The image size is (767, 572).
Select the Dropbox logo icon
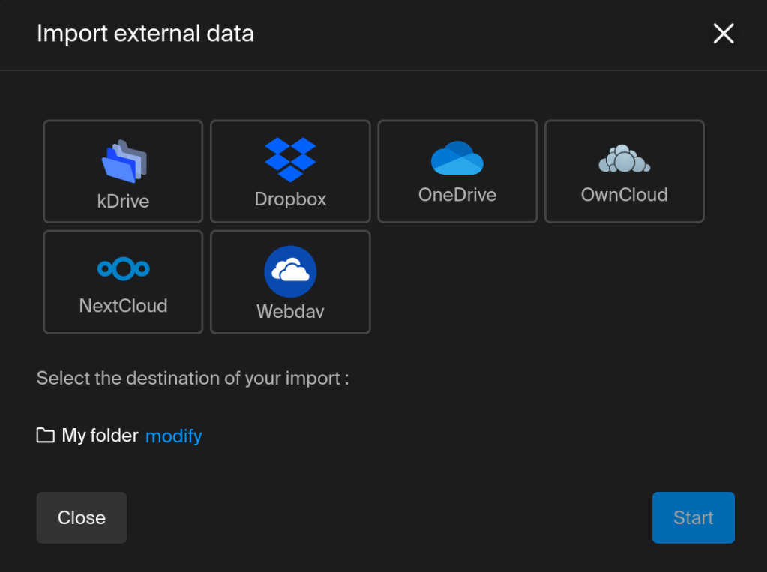coord(290,160)
